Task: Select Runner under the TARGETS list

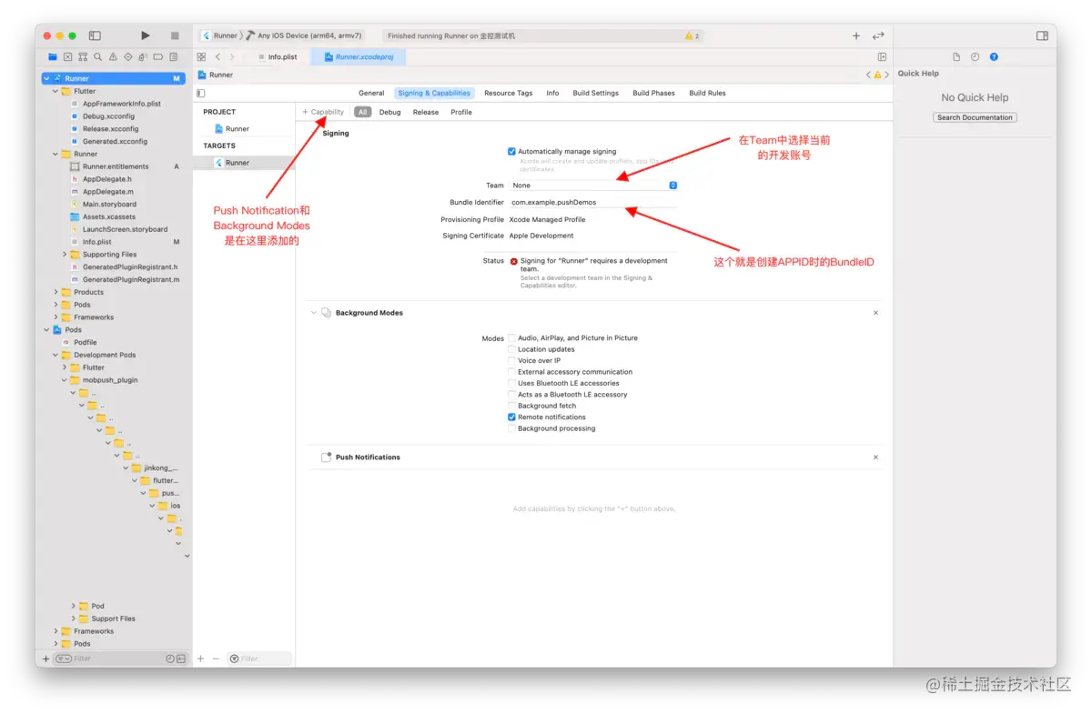Action: [237, 163]
